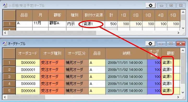Close the 小日程(受注予定)テーブル window
The height and width of the screenshot is (102, 188).
click(x=181, y=5)
